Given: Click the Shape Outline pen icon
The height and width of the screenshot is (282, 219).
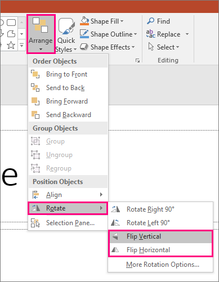Looking at the screenshot, I should (84, 34).
